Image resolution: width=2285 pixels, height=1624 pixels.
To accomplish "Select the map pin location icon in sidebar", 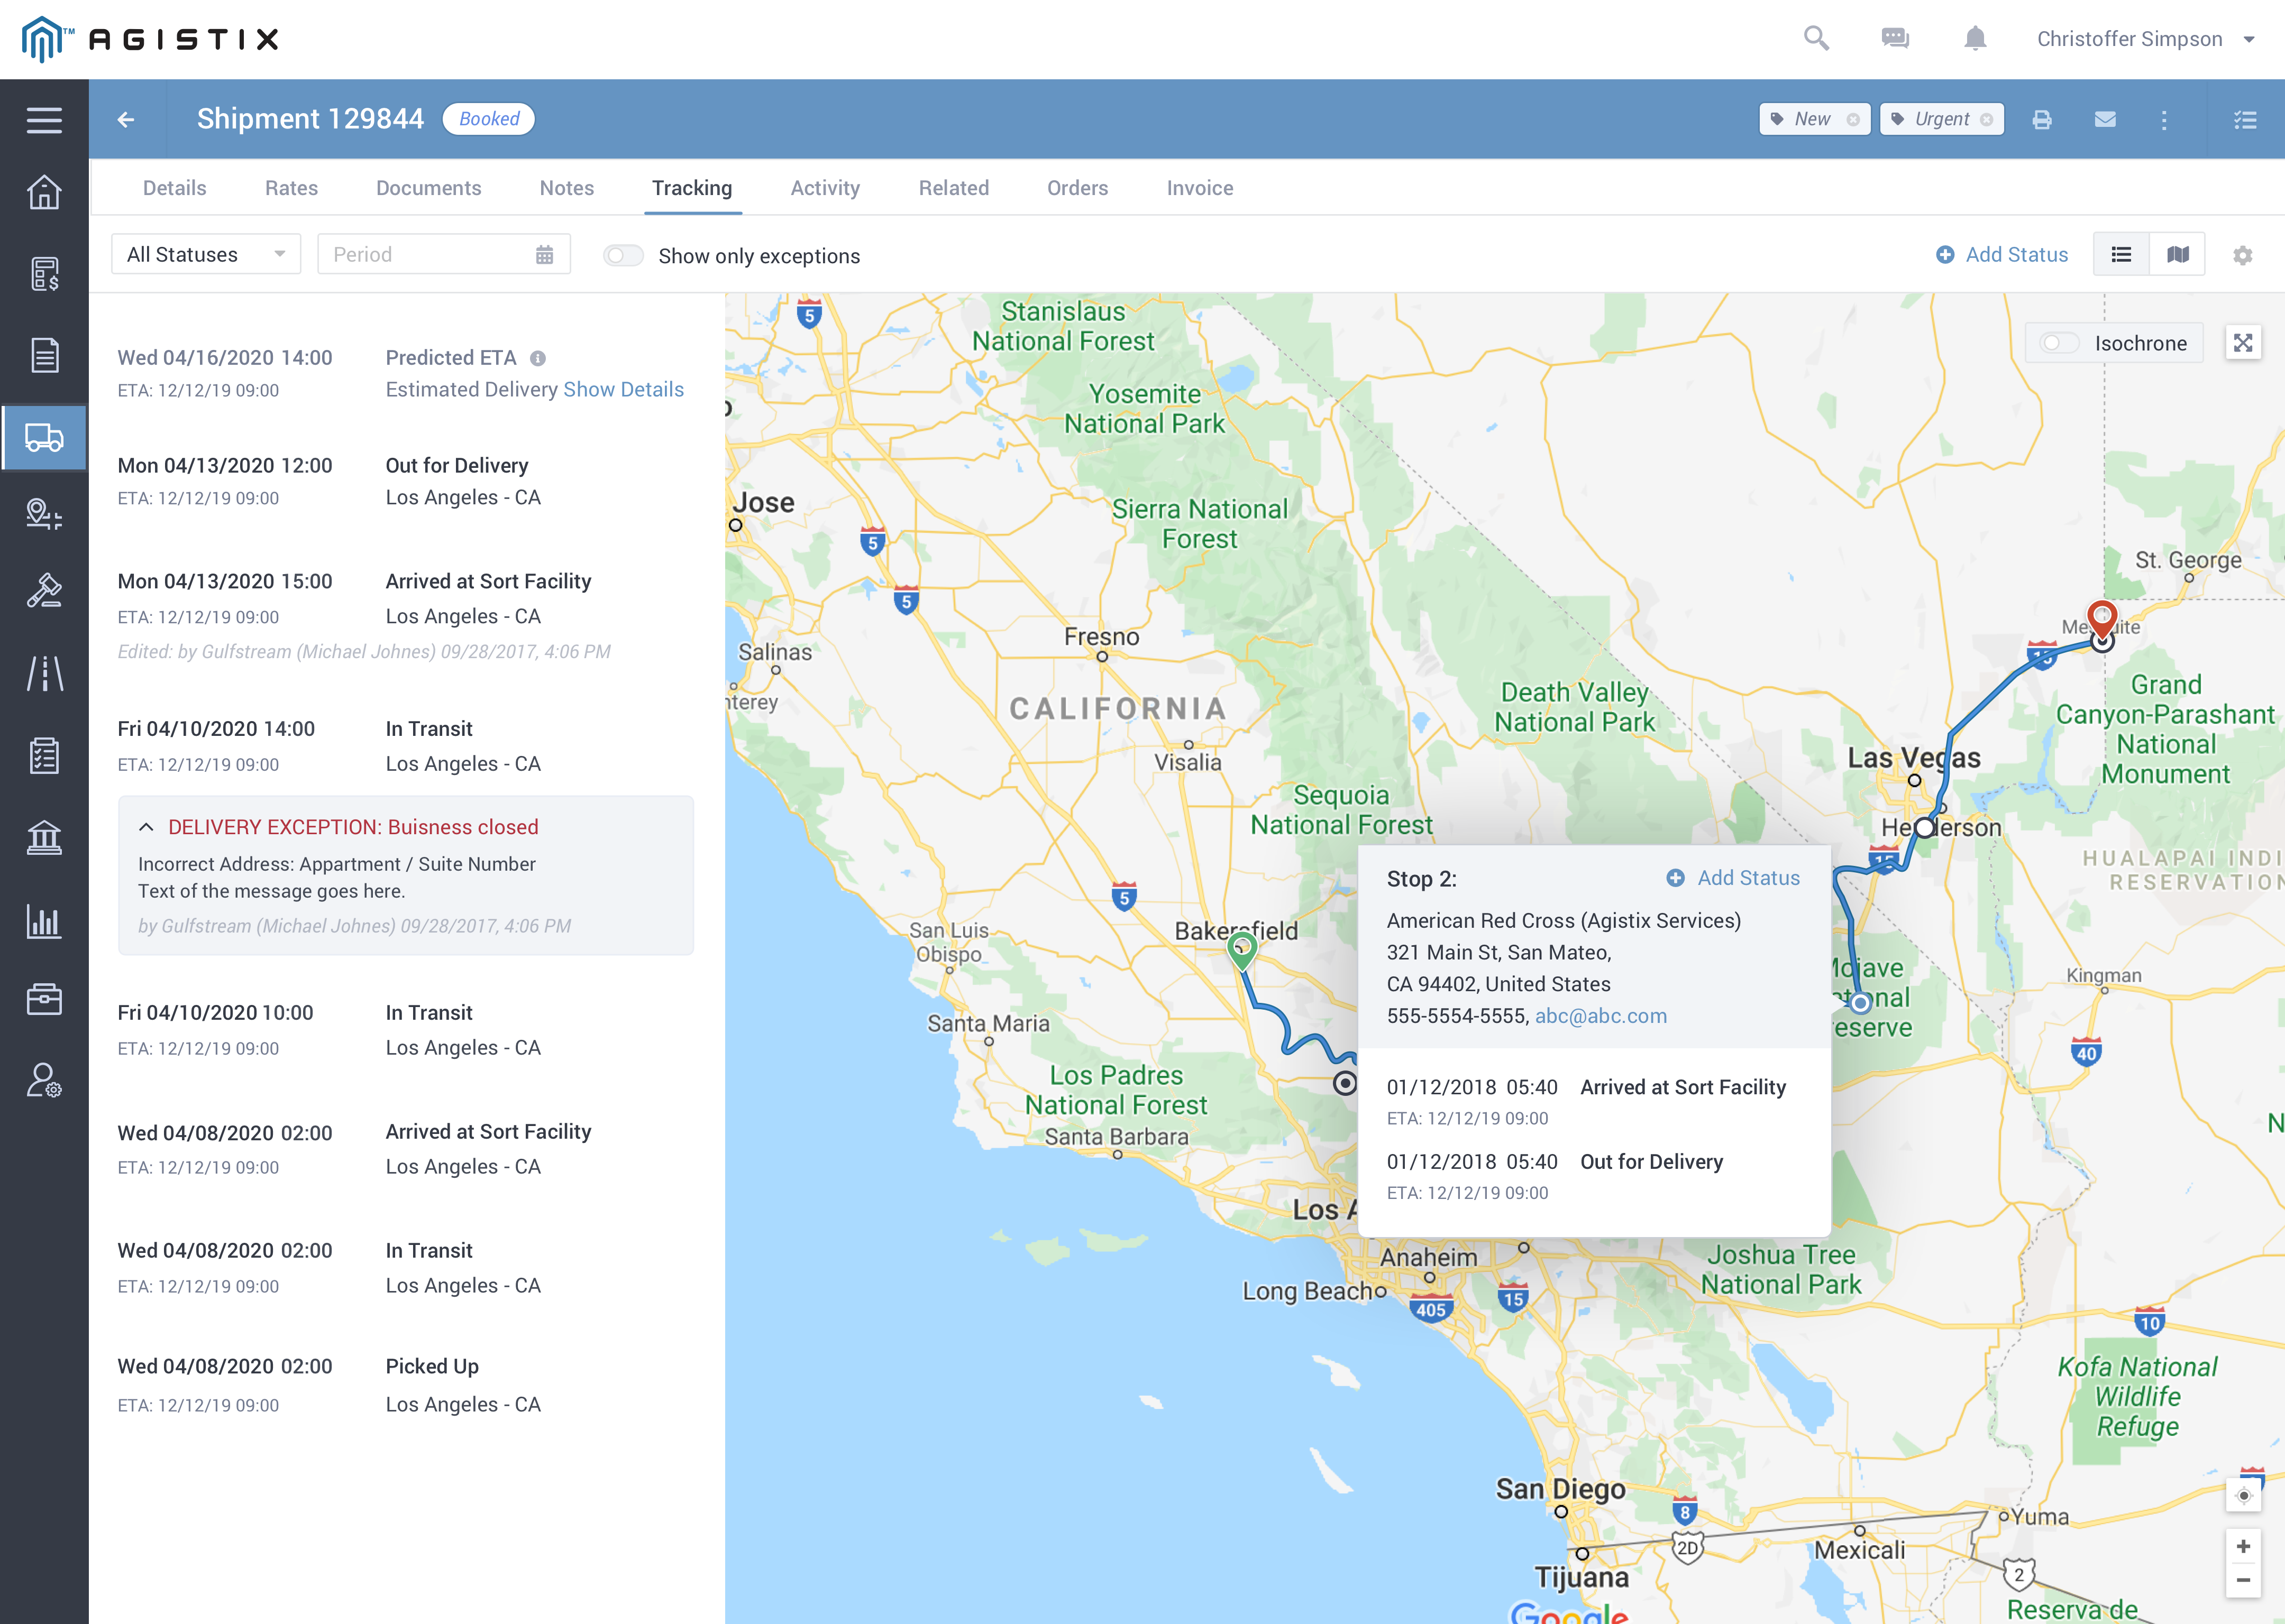I will 44,514.
